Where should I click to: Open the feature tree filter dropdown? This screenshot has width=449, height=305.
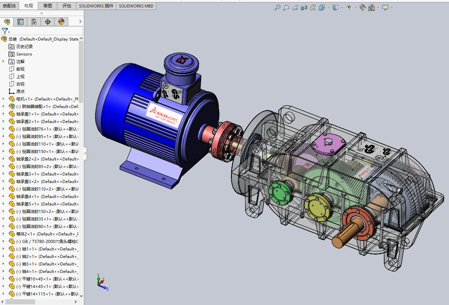coord(6,31)
